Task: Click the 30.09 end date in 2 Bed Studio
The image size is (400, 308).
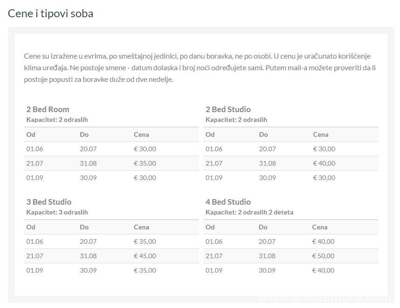Action: [x=267, y=178]
